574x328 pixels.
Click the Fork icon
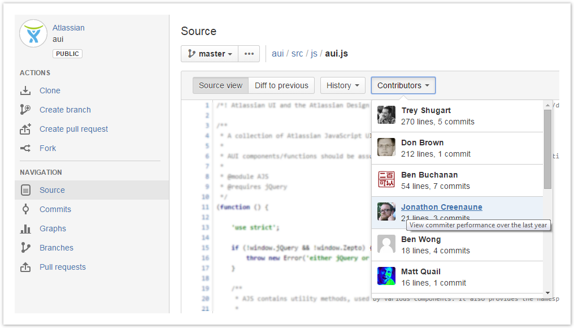tap(25, 148)
